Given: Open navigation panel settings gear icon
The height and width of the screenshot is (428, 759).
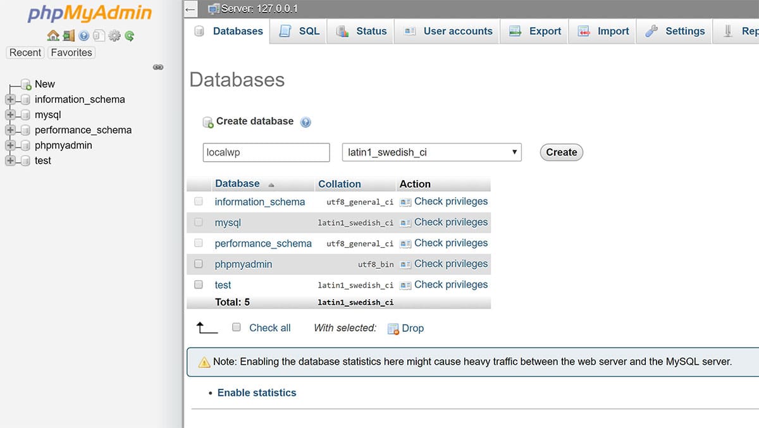Looking at the screenshot, I should click(114, 36).
